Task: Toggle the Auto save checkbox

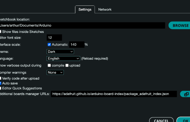Action: coord(0,83)
